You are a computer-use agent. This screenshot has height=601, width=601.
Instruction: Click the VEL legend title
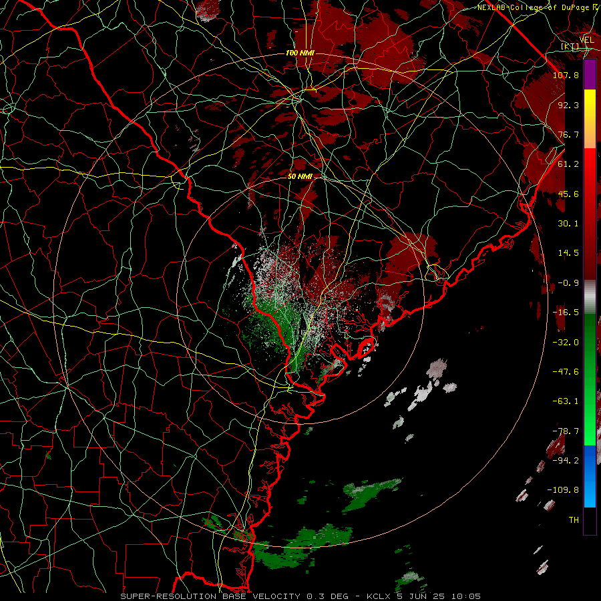(587, 39)
